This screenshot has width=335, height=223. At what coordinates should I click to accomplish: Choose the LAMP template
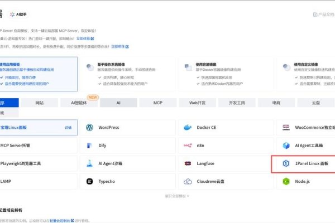(39, 181)
